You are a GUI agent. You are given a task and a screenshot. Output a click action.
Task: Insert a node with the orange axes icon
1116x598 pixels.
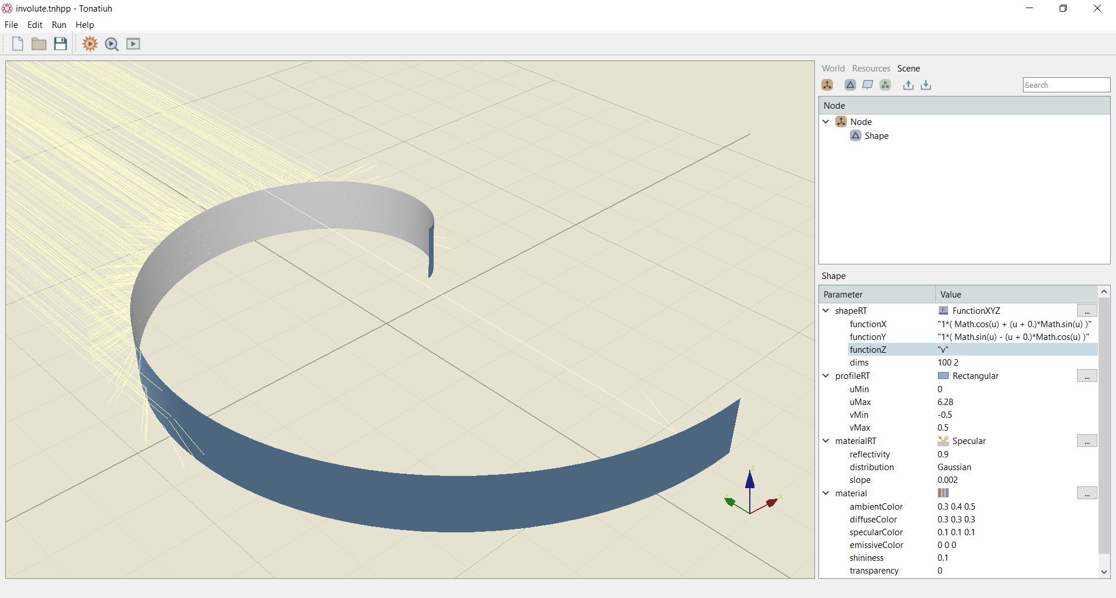click(827, 85)
